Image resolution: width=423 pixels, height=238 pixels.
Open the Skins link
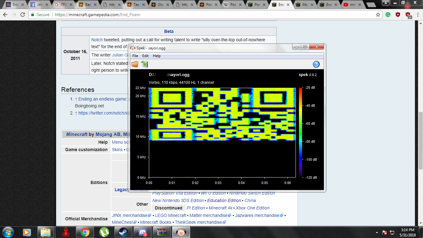[x=117, y=150]
